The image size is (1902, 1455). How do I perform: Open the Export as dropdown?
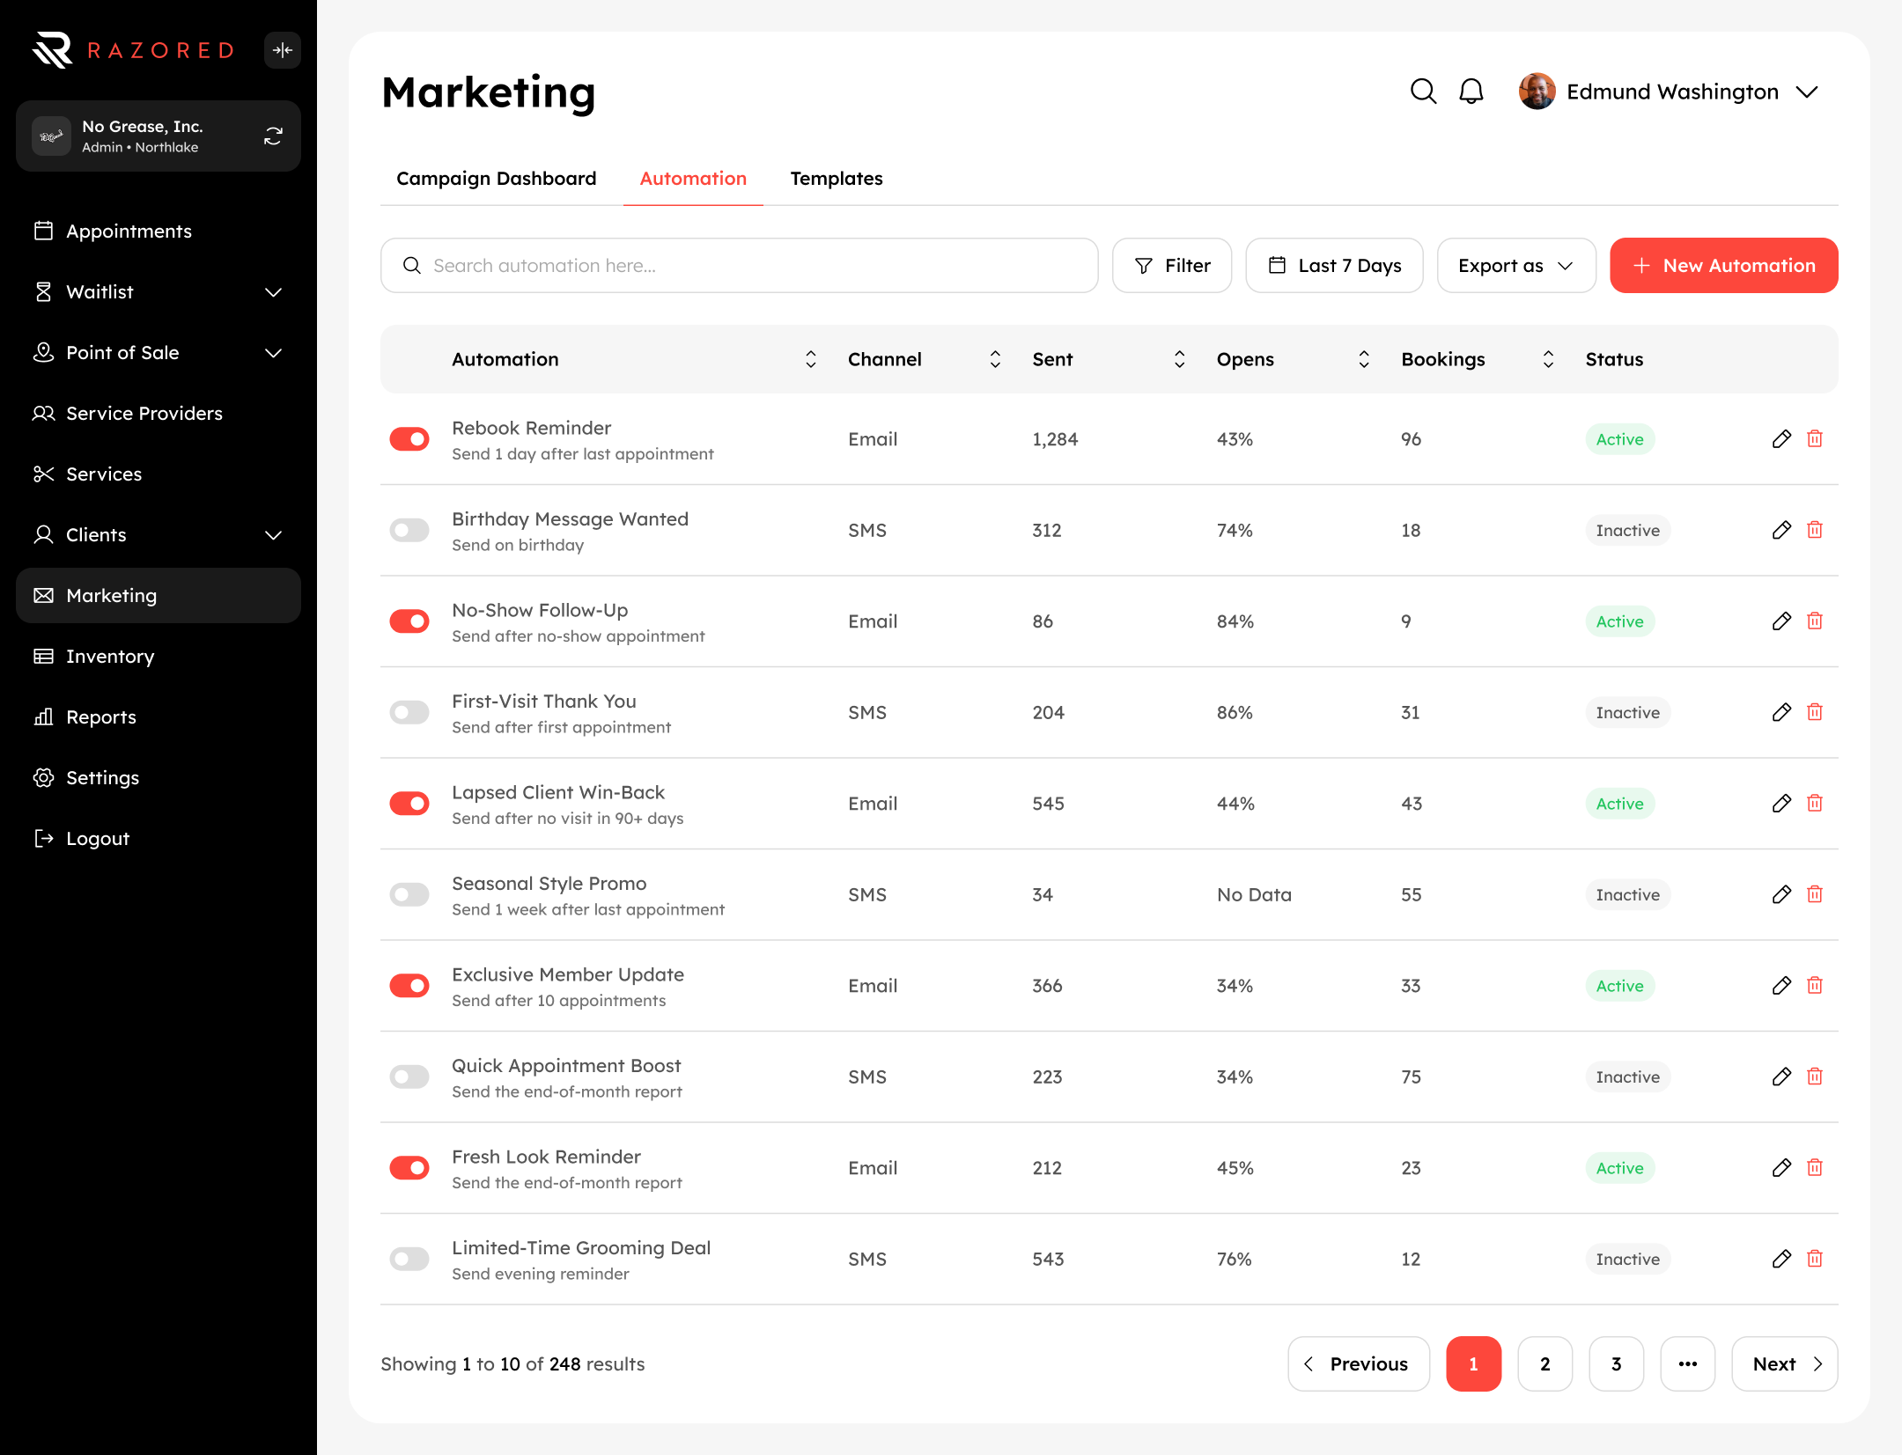click(1516, 265)
